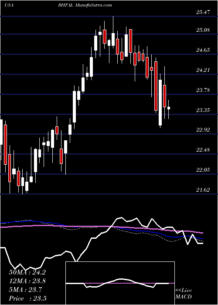Select the 22.05 price axis label
The image size is (218, 305).
click(x=203, y=170)
